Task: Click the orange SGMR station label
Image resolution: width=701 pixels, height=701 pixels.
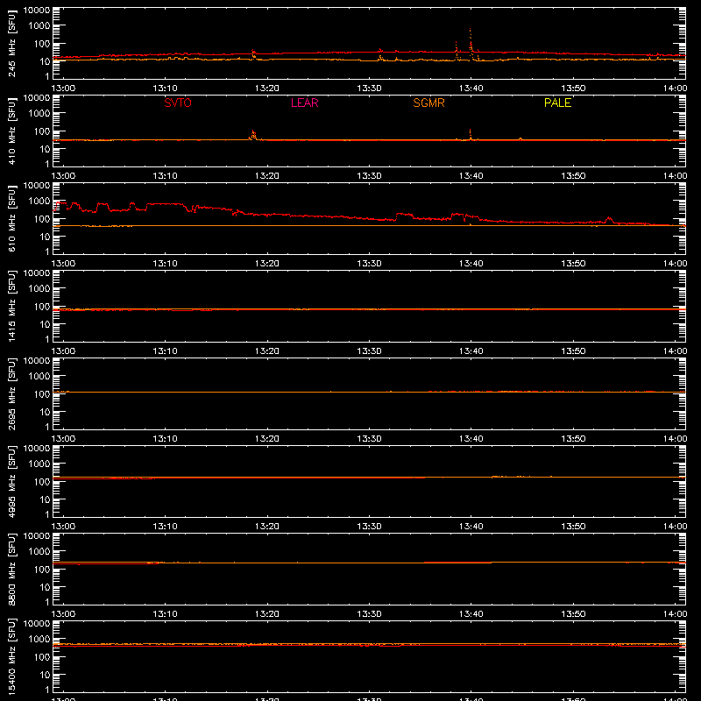Action: [428, 103]
